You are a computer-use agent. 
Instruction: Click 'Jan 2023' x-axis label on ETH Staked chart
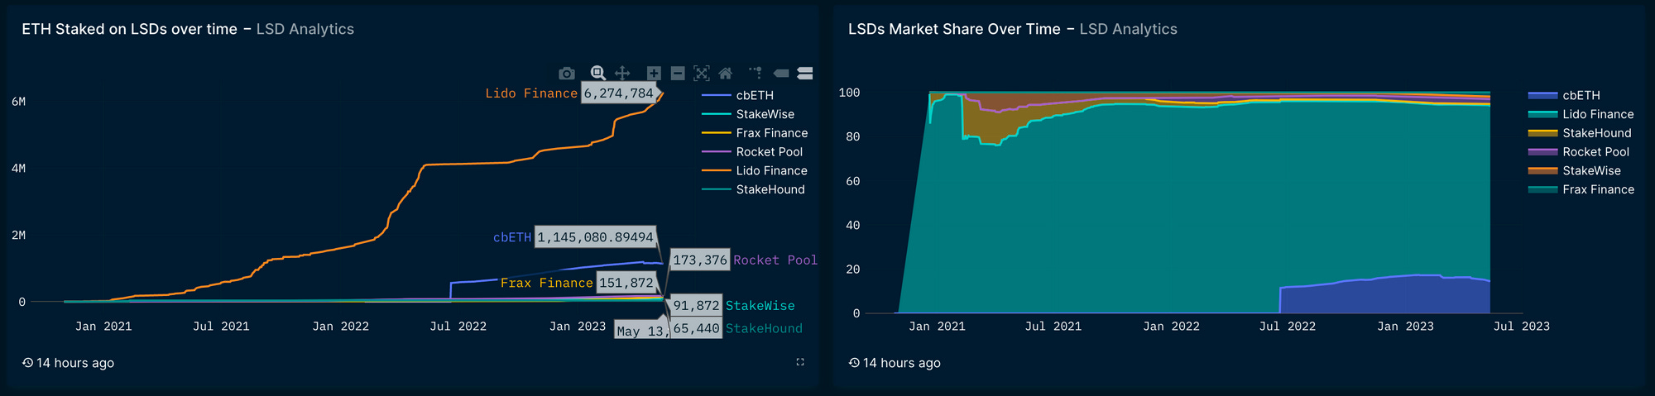pyautogui.click(x=578, y=327)
